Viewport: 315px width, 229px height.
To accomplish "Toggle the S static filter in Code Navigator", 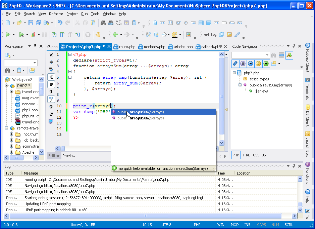I will pos(243,64).
